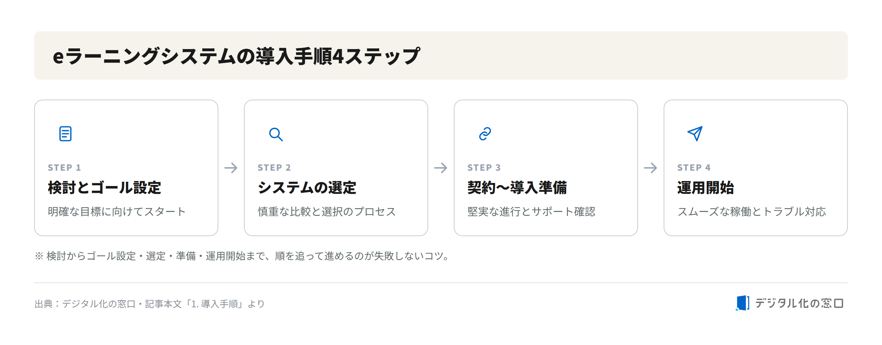The image size is (882, 345).
Task: Click the document icon in Step 1 card
Action: click(65, 134)
